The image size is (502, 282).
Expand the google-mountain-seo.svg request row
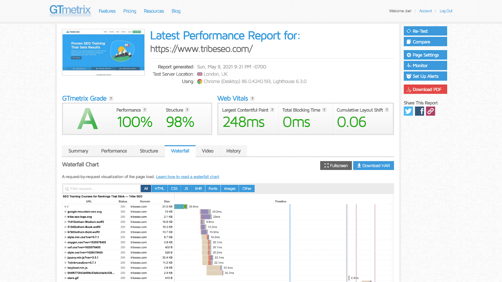click(65, 212)
